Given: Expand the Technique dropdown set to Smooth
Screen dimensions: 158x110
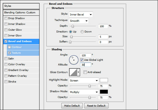Looking at the screenshot, I should point(78,21).
